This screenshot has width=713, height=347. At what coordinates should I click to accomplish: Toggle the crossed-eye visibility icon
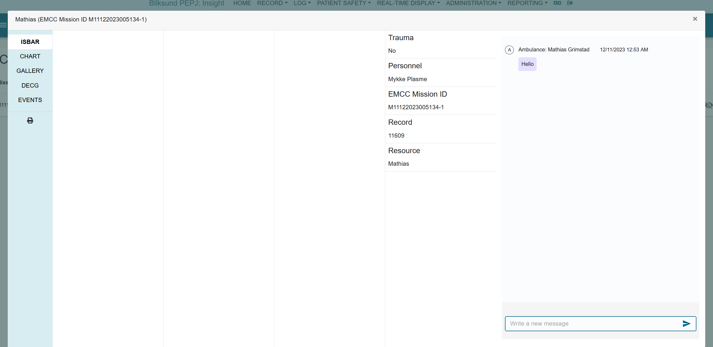(708, 105)
